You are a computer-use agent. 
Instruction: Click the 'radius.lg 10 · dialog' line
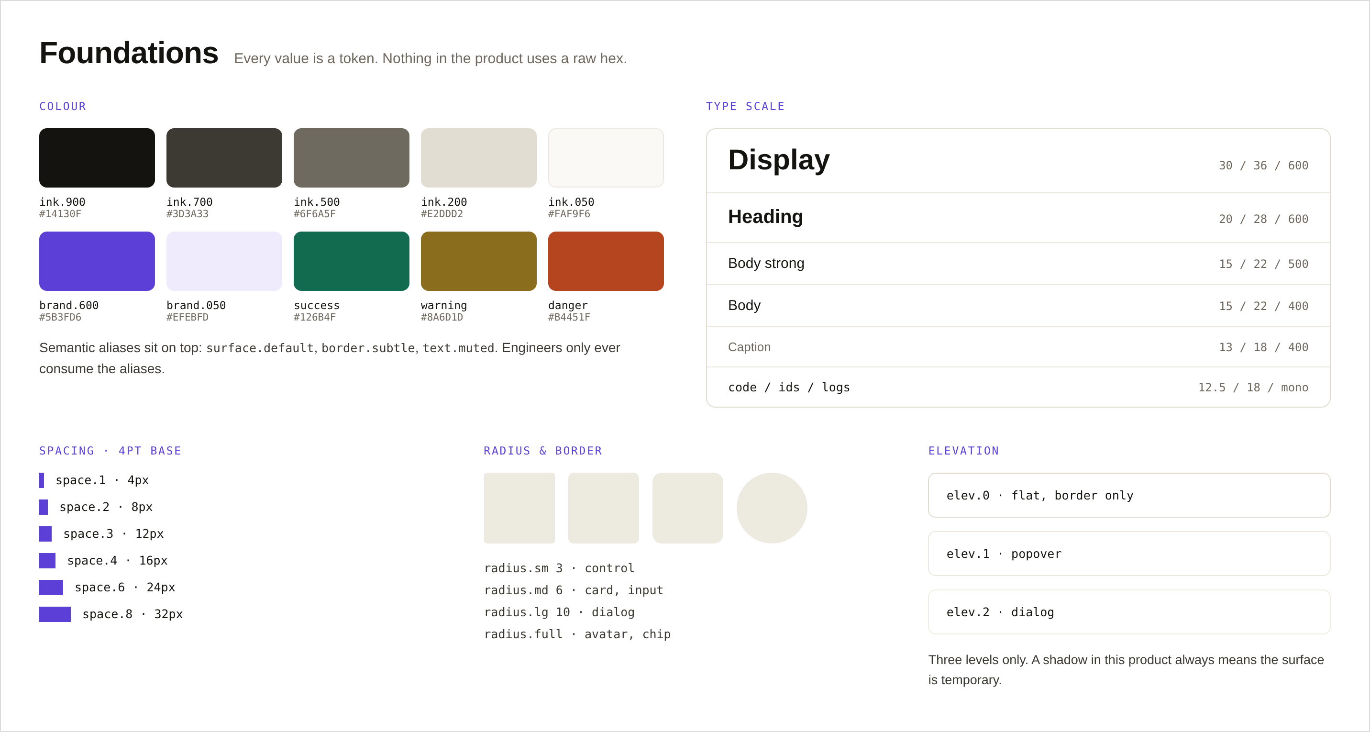pos(559,612)
